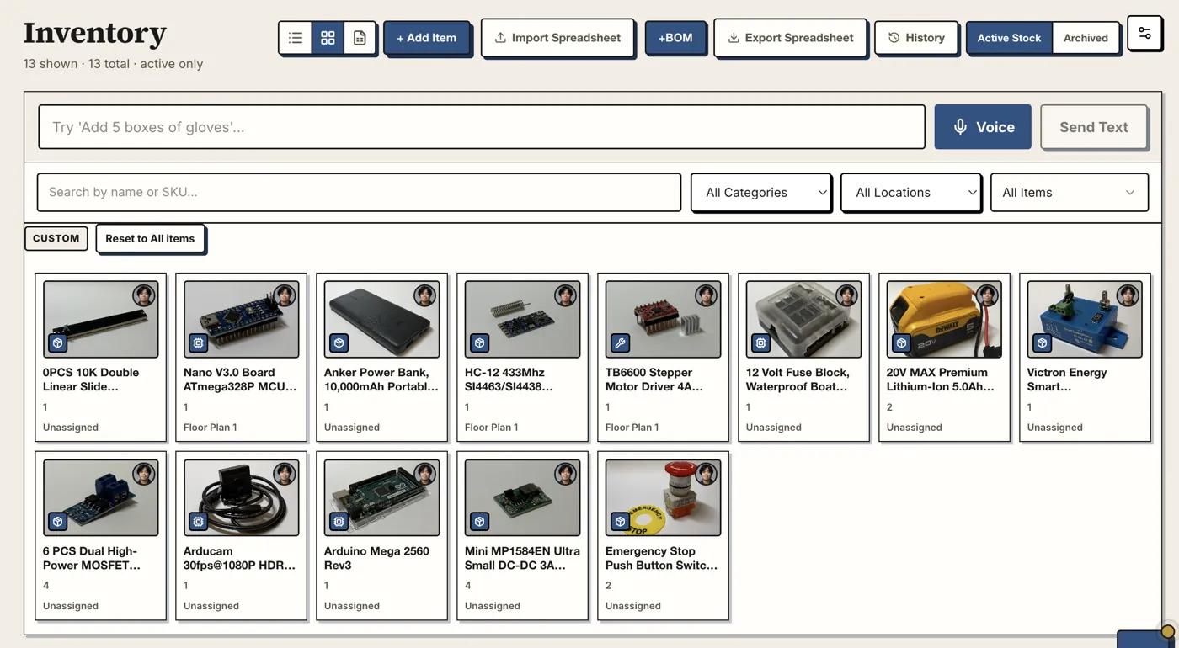
Task: Click 'Arducam 30fps@1080P HDR' title
Action: pos(239,558)
